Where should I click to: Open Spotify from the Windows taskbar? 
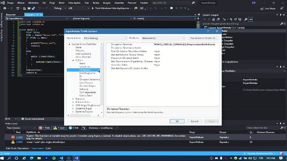pos(54,158)
